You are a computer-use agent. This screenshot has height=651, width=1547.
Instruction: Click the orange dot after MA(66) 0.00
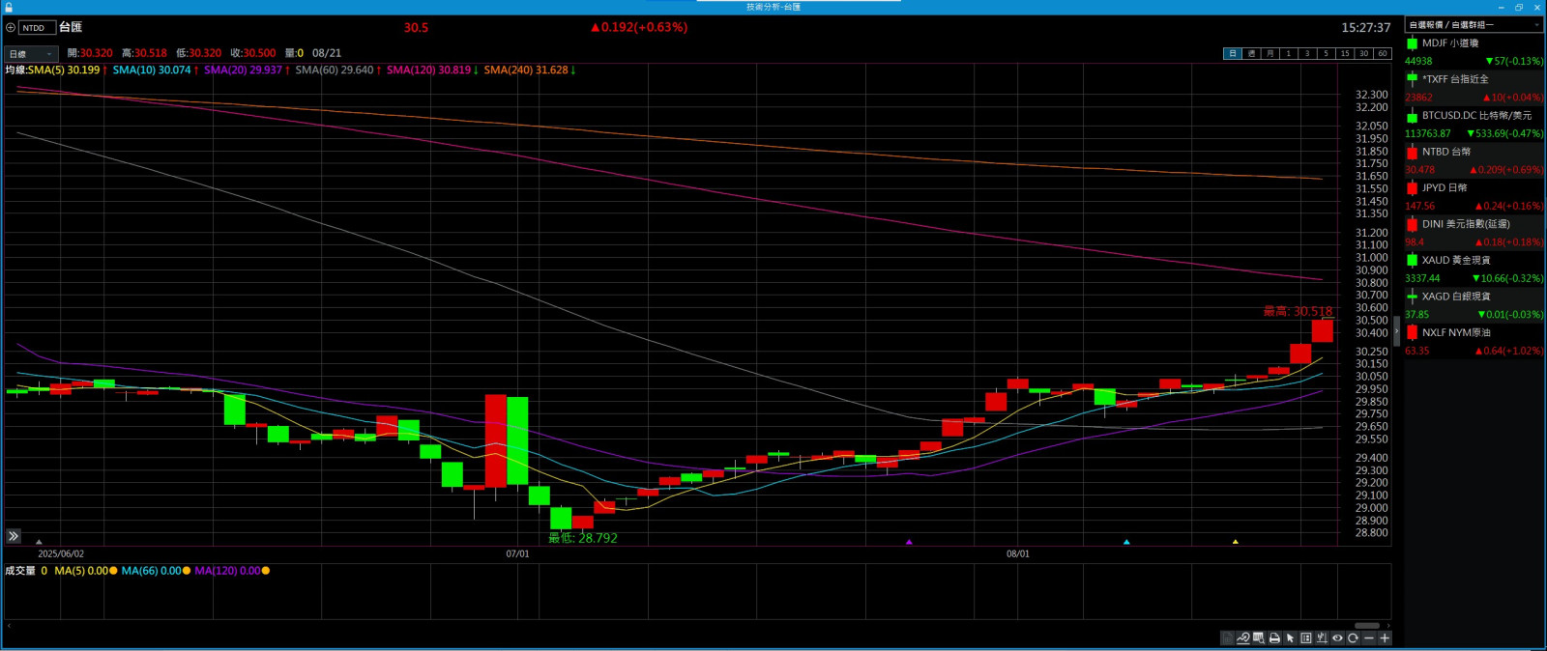click(187, 571)
